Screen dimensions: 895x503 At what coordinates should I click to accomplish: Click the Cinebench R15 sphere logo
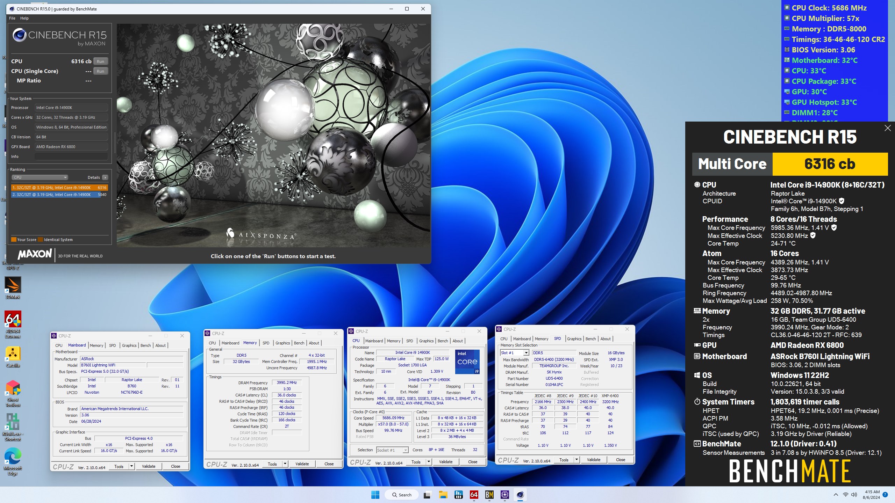pyautogui.click(x=19, y=35)
